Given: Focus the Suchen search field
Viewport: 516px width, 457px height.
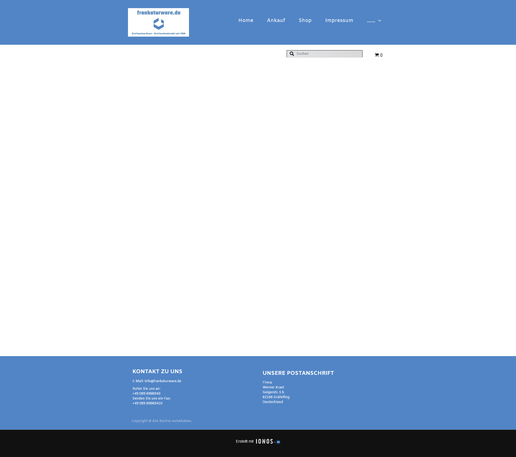Looking at the screenshot, I should click(325, 54).
